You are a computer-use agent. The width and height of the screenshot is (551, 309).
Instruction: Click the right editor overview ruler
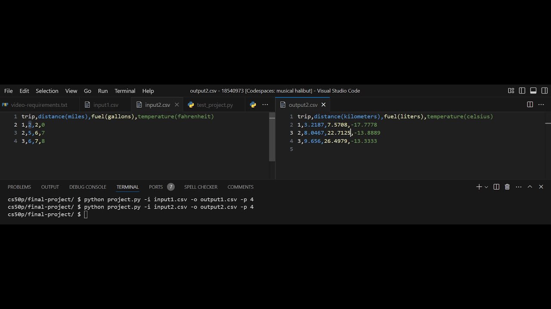[x=548, y=146]
